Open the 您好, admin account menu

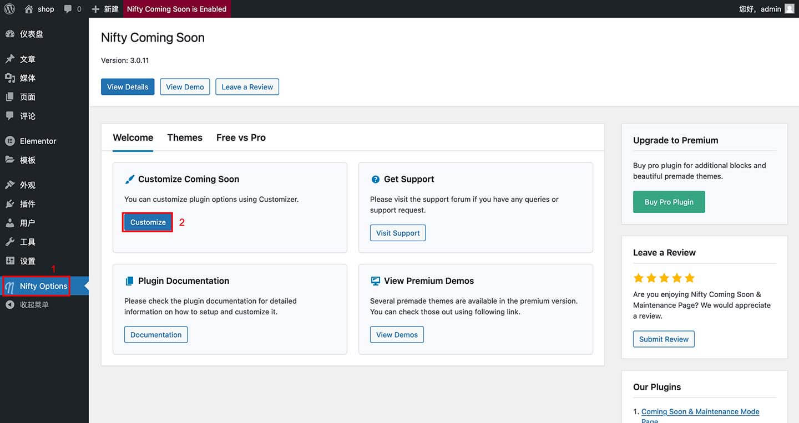(767, 9)
